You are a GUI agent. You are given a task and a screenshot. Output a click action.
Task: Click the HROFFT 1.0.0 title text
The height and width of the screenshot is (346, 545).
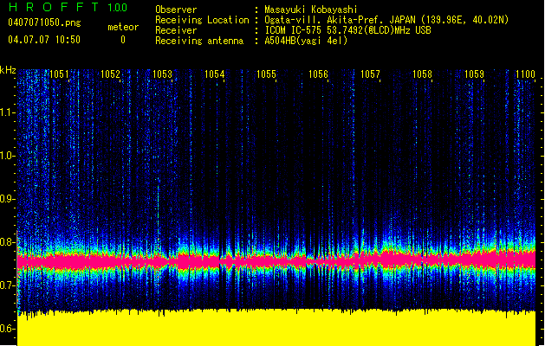click(x=68, y=7)
